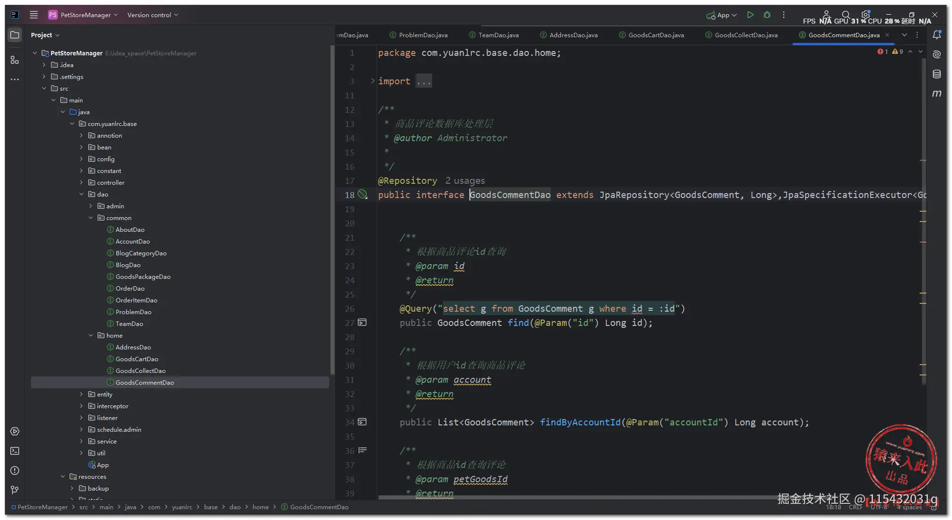
Task: Close the GoodsCommentDao.java tab
Action: (x=887, y=35)
